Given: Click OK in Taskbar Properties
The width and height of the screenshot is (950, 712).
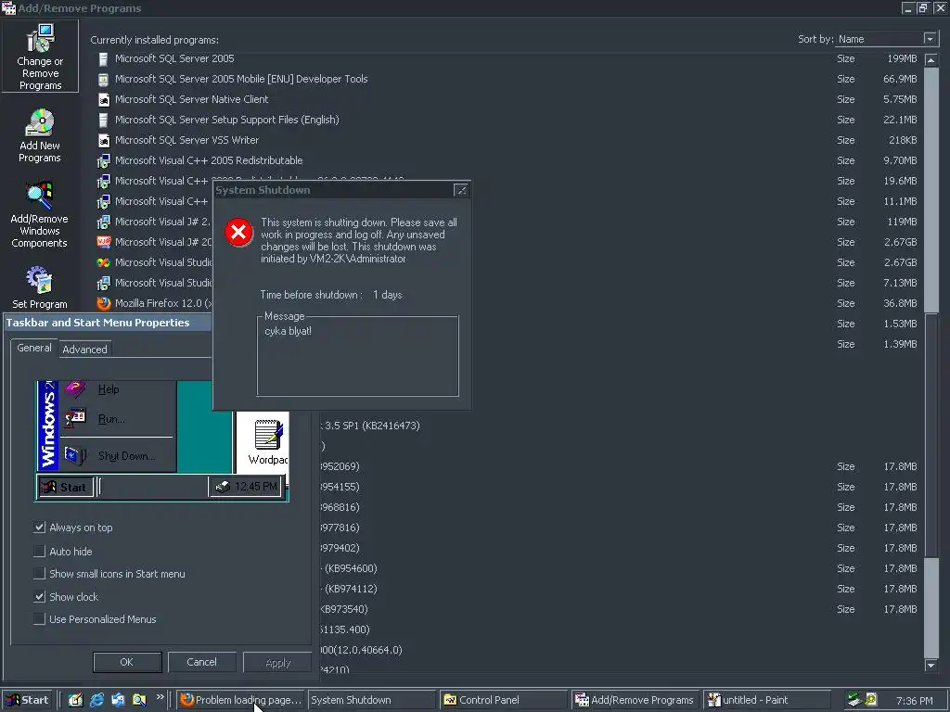Looking at the screenshot, I should tap(126, 662).
